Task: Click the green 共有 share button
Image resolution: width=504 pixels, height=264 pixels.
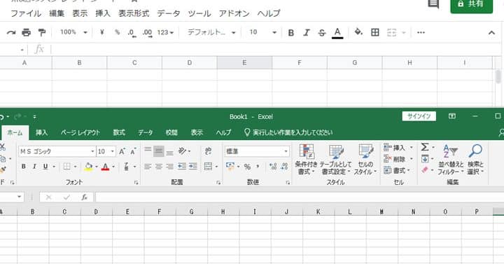Action: pyautogui.click(x=472, y=4)
